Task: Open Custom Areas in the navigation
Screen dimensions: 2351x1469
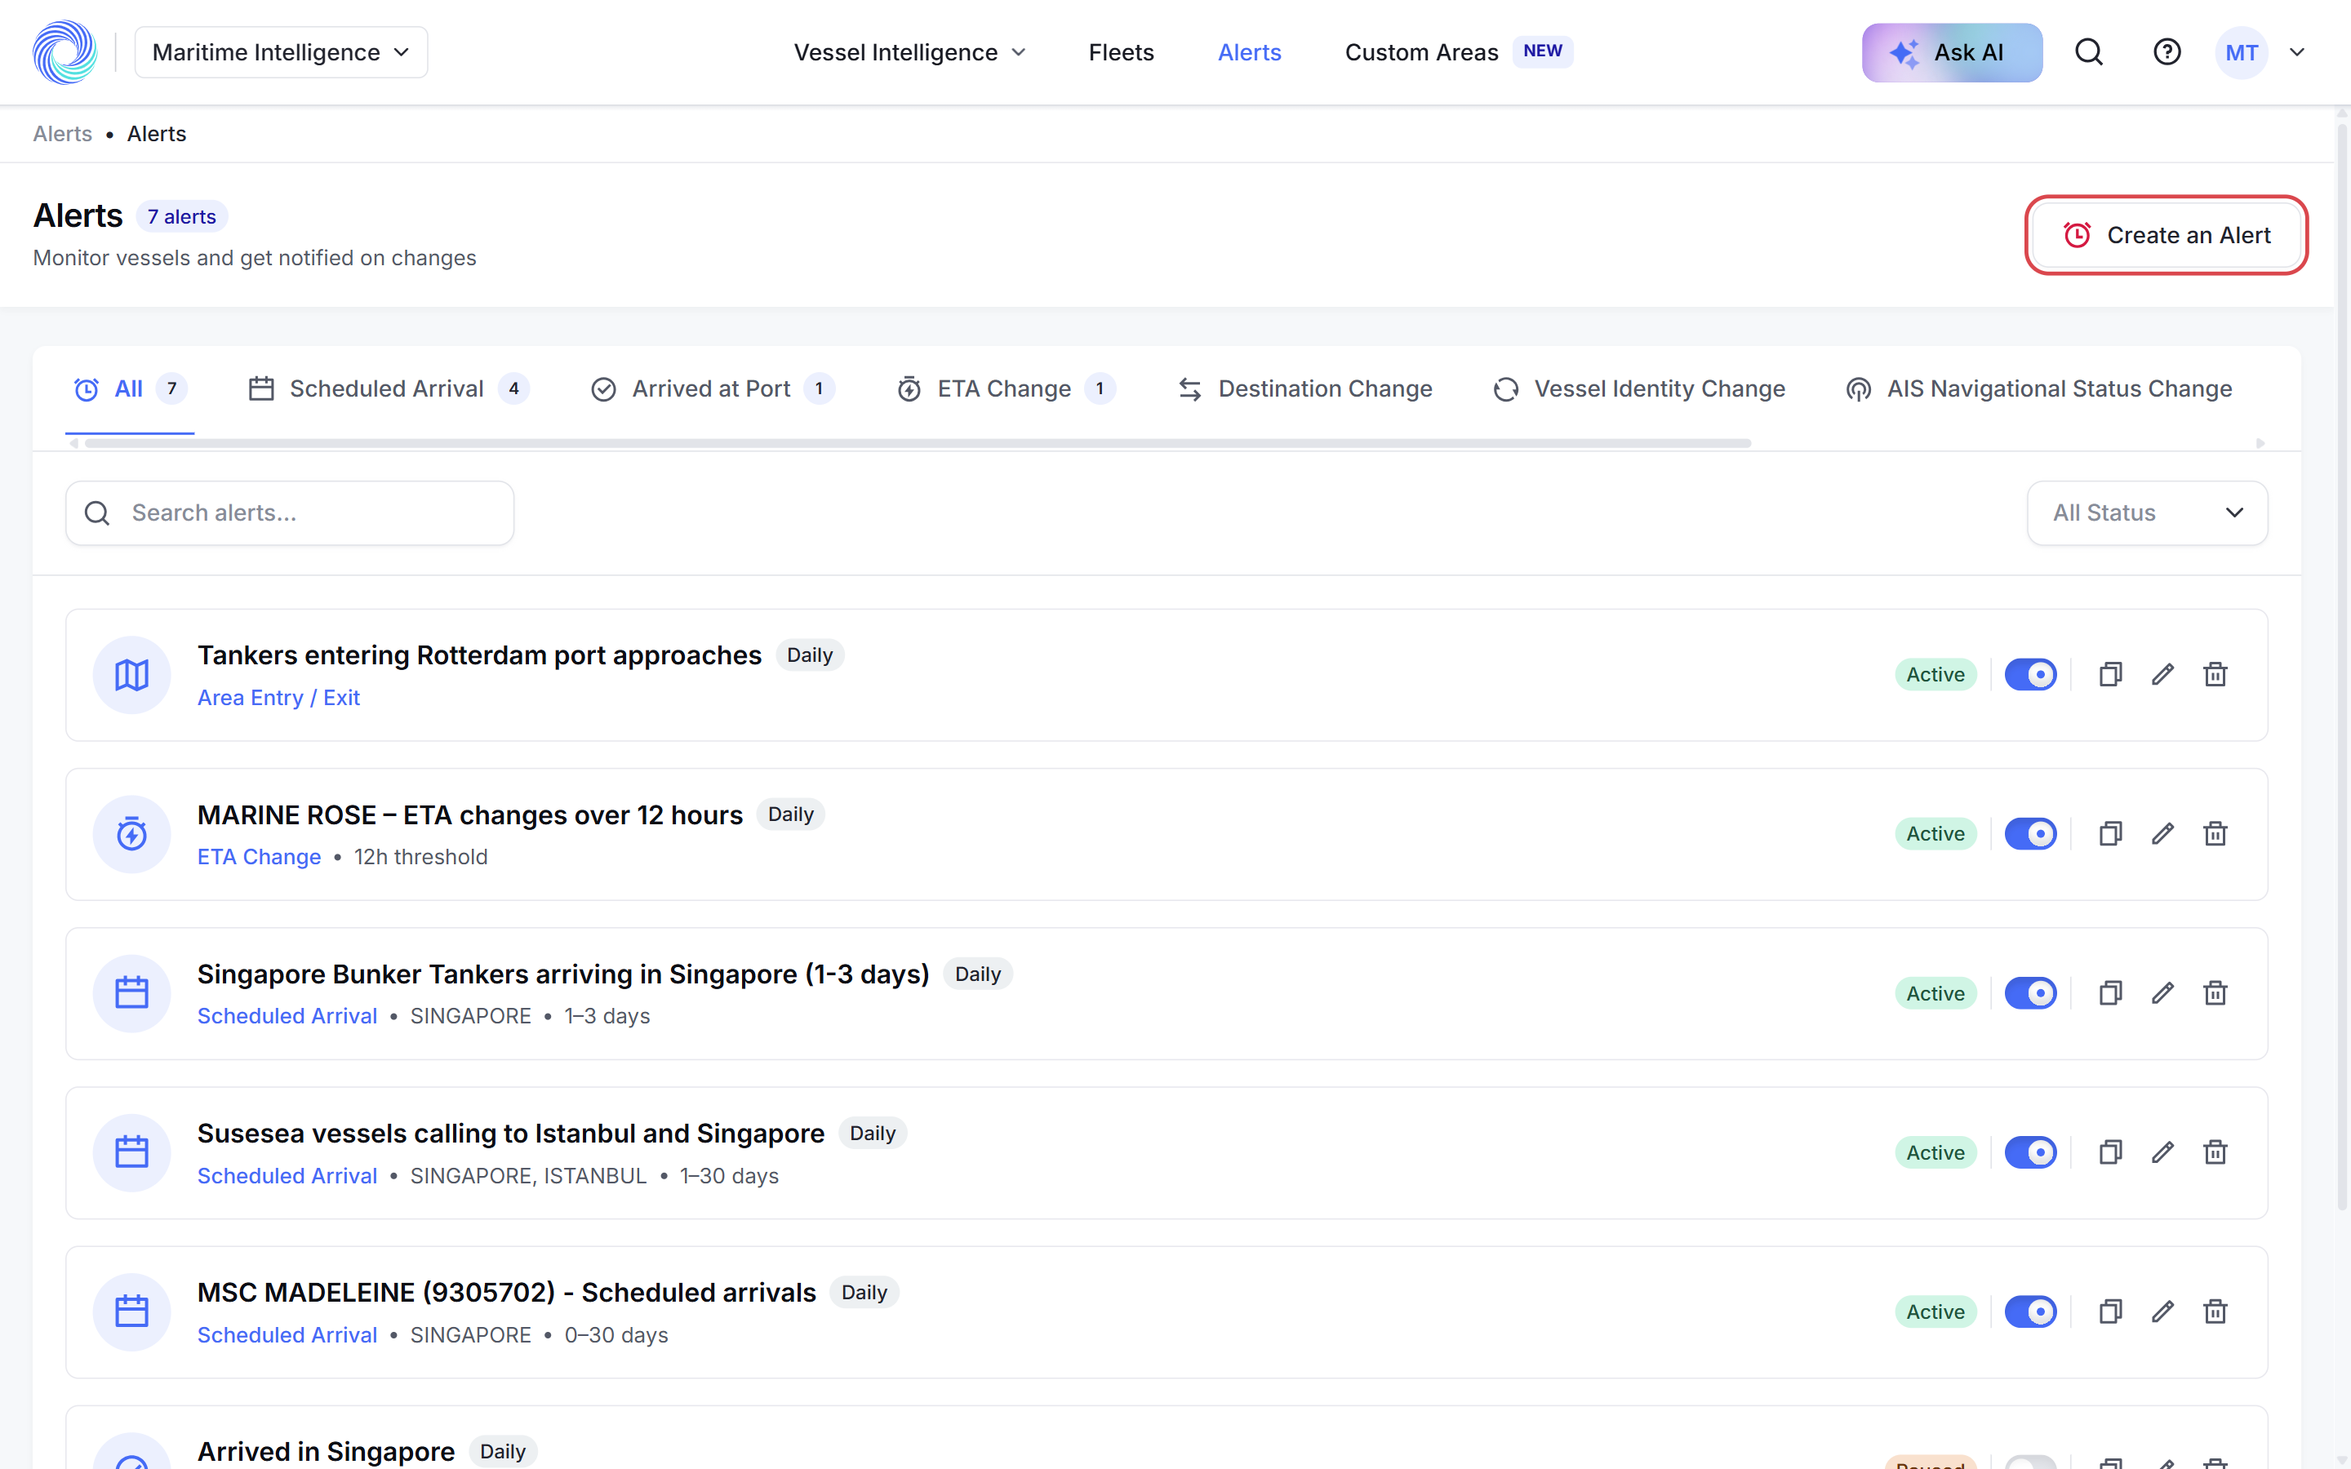Action: click(1460, 52)
